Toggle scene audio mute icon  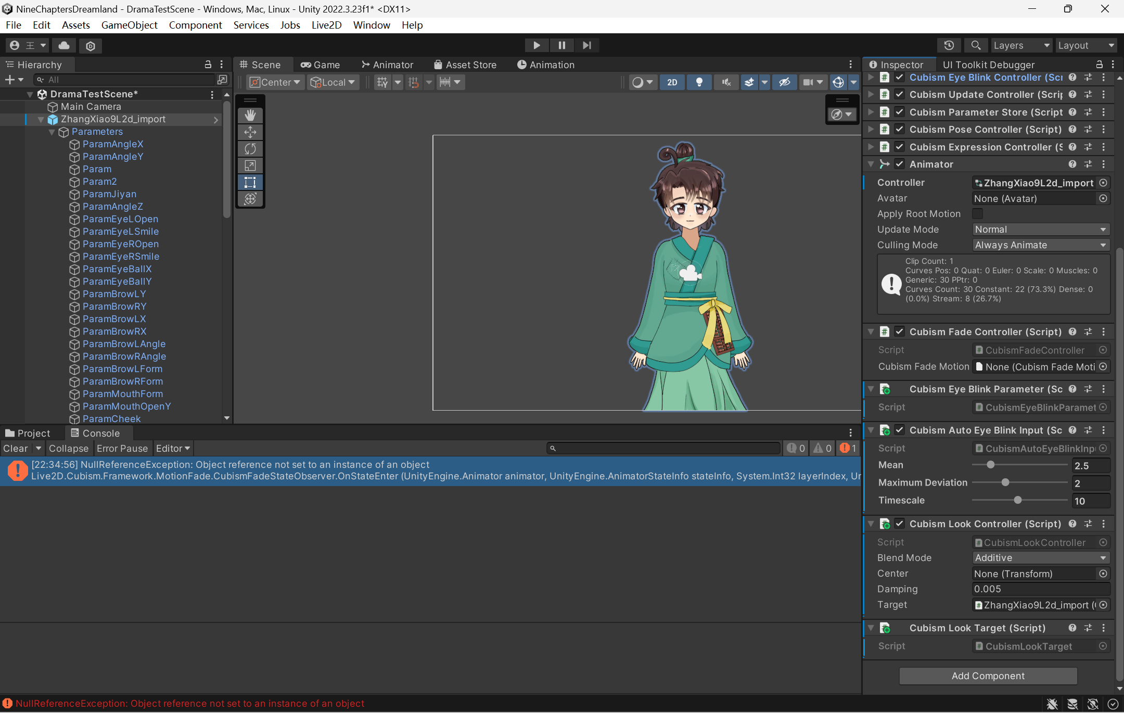726,82
